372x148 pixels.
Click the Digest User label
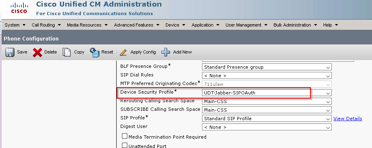134,126
